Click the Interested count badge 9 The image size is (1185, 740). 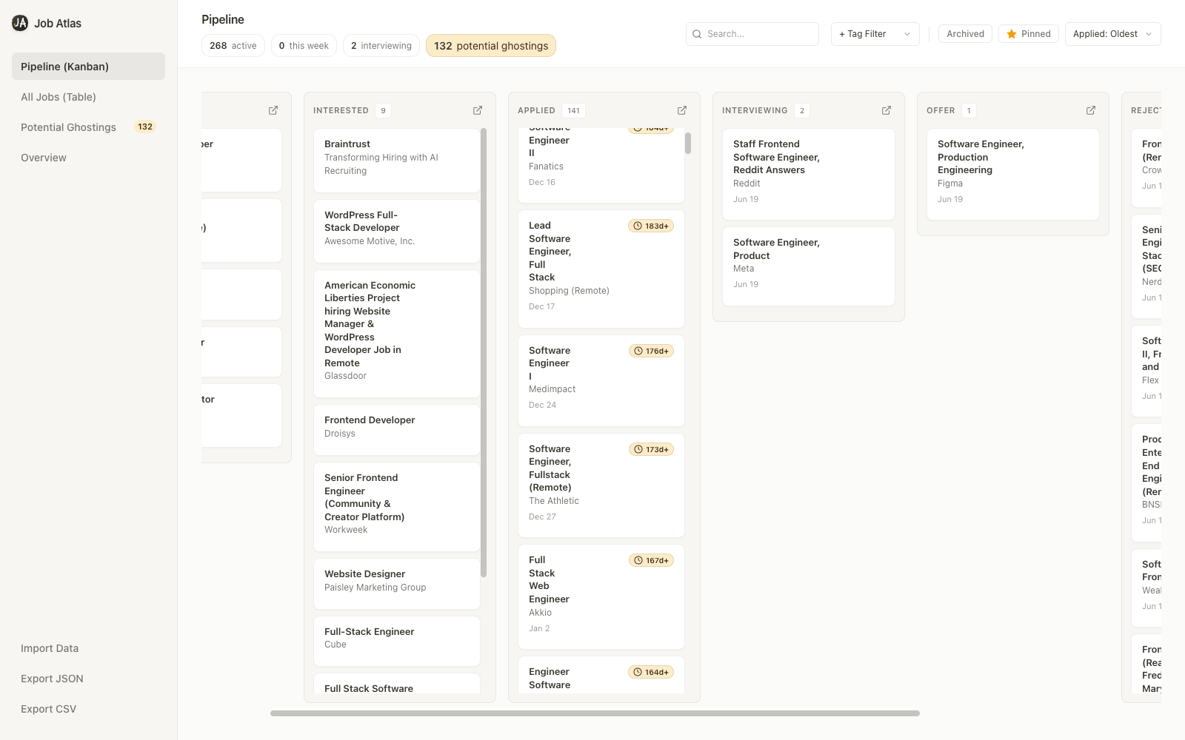tap(383, 110)
